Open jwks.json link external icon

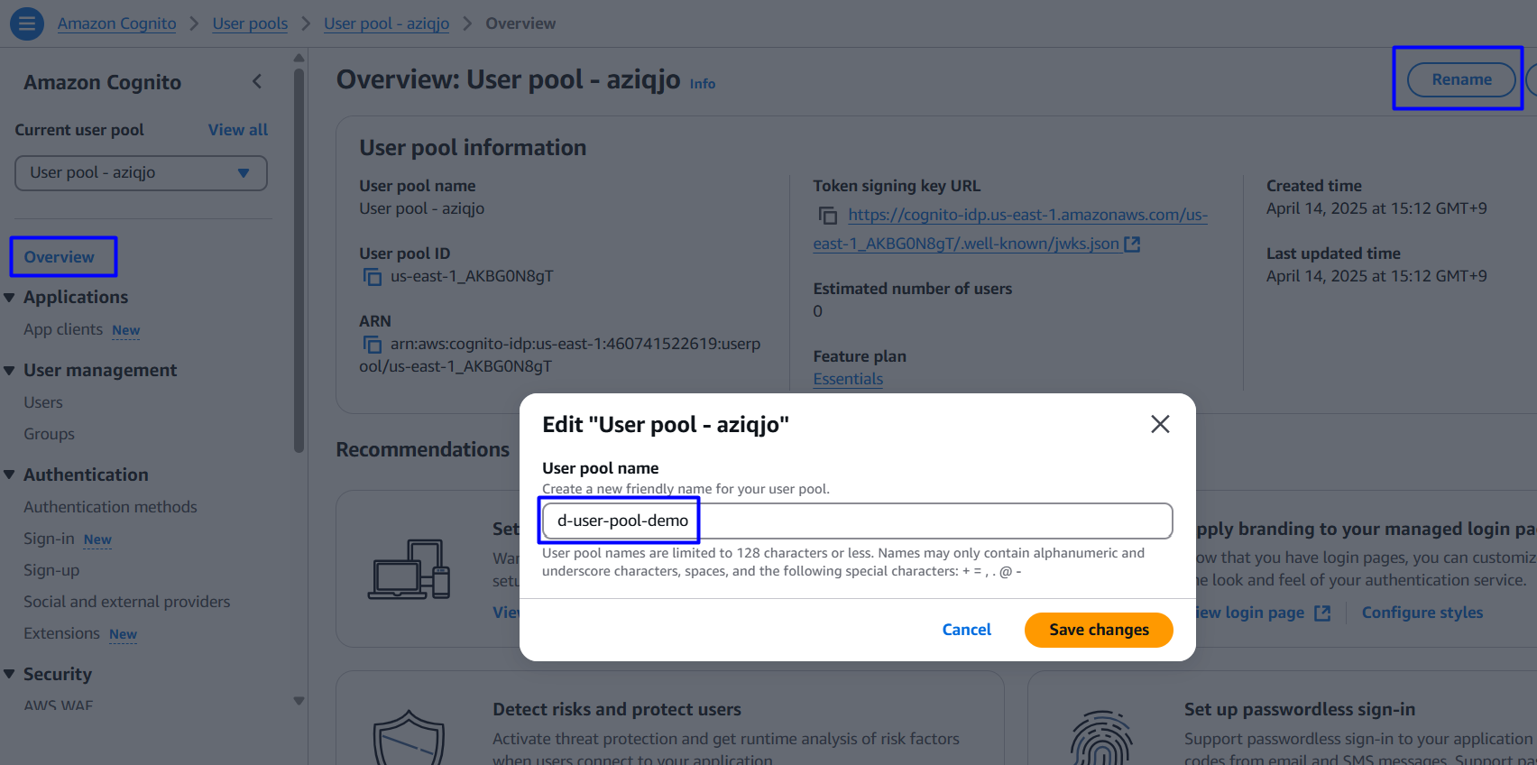[1132, 244]
